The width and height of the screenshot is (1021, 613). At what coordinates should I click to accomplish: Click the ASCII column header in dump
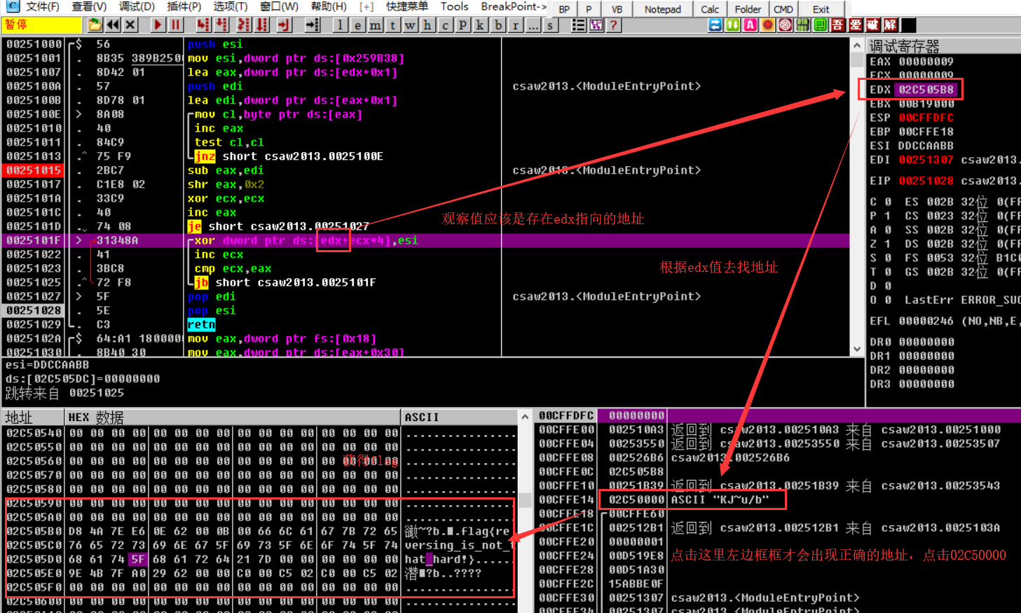click(460, 418)
